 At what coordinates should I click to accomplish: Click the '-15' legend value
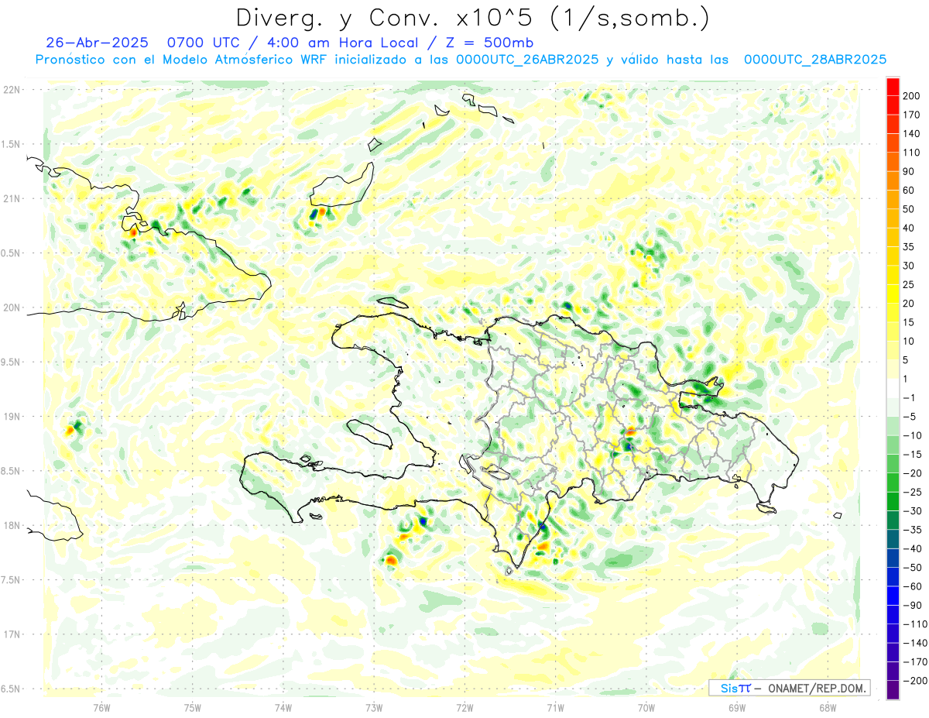click(x=914, y=455)
